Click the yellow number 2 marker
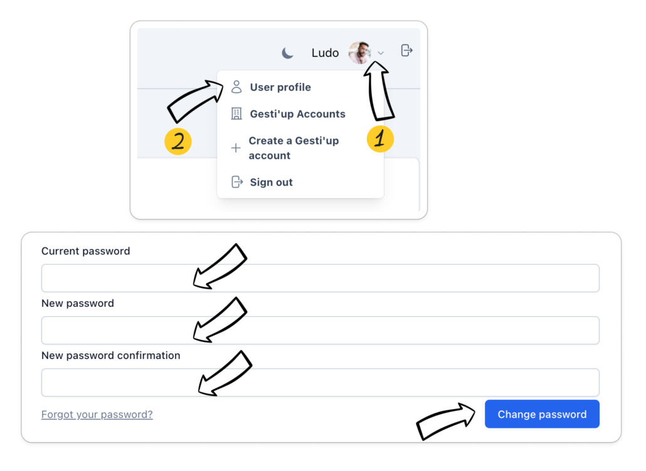The width and height of the screenshot is (646, 471). 177,142
